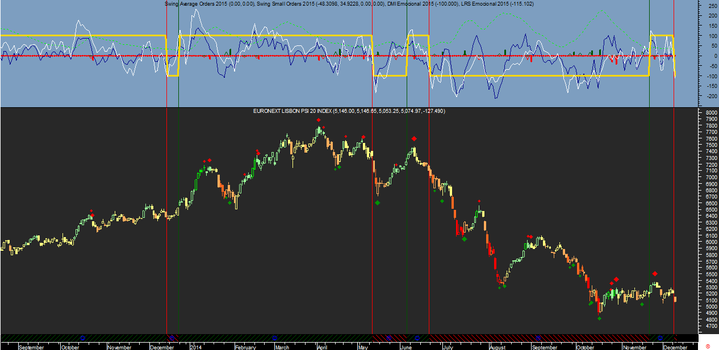
Task: Click the first October label on the date axis
Action: [x=70, y=347]
